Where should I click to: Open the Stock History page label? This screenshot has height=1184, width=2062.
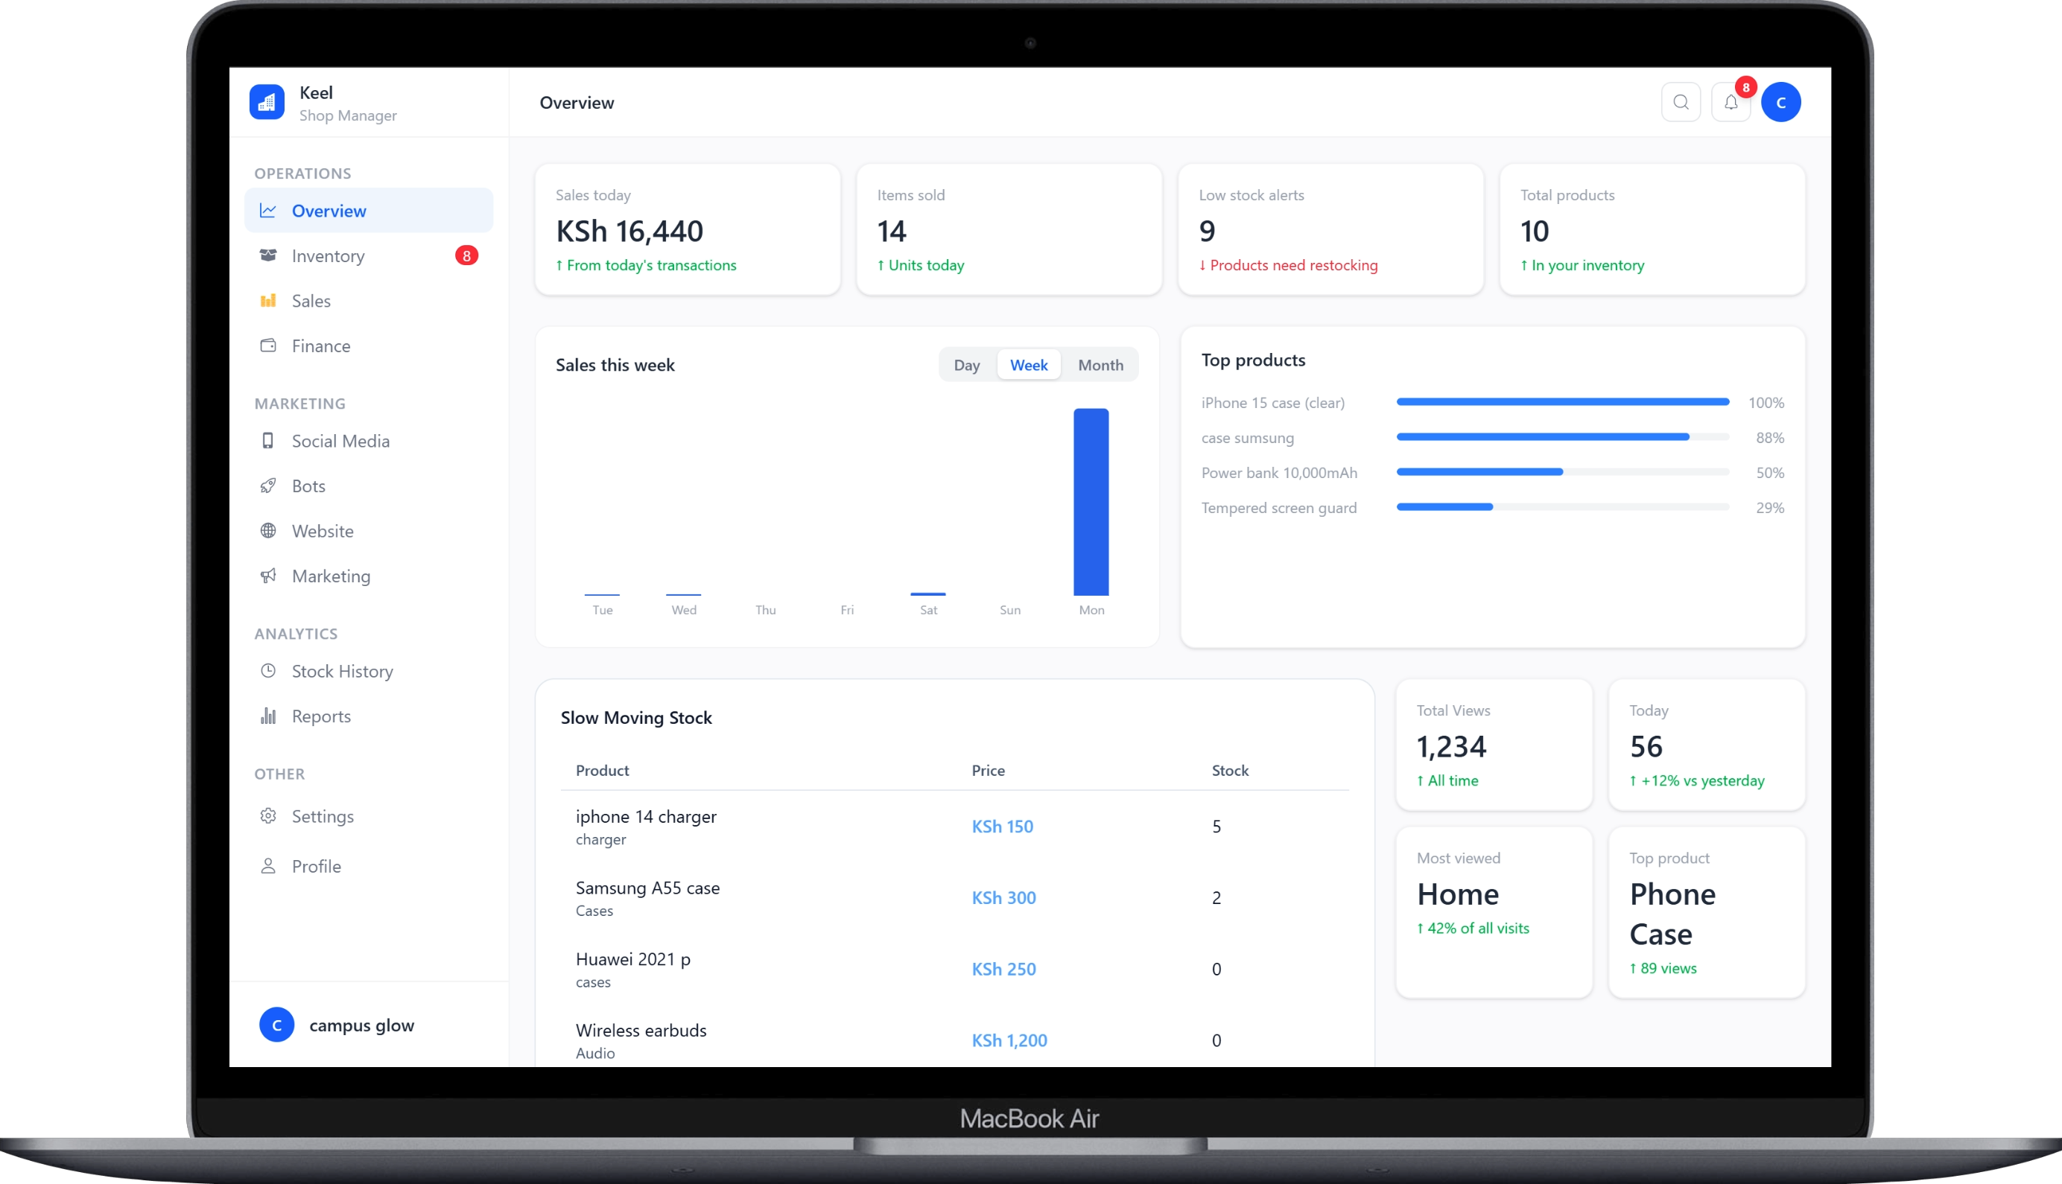pos(342,671)
